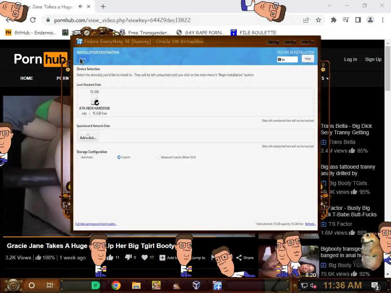Open the green notes app on taskbar
Screen dimensions: 391x293
[x=96, y=285]
